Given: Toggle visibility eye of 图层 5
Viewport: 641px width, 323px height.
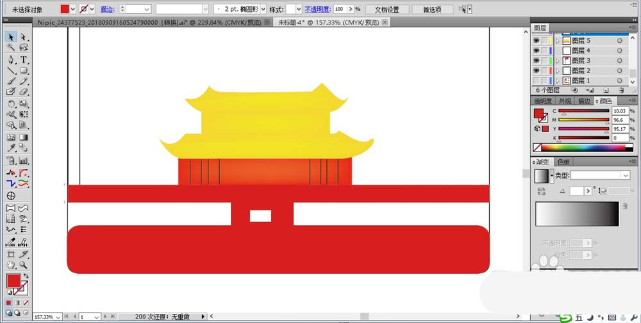Looking at the screenshot, I should (x=537, y=40).
